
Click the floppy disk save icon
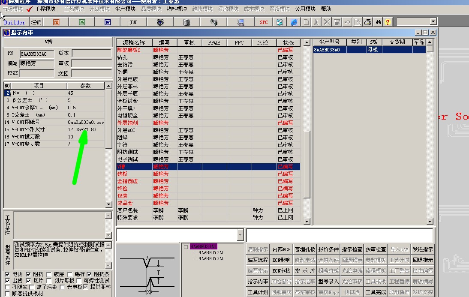click(337, 22)
